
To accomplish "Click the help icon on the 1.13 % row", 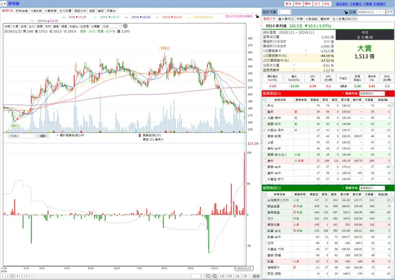I will click(x=294, y=70).
